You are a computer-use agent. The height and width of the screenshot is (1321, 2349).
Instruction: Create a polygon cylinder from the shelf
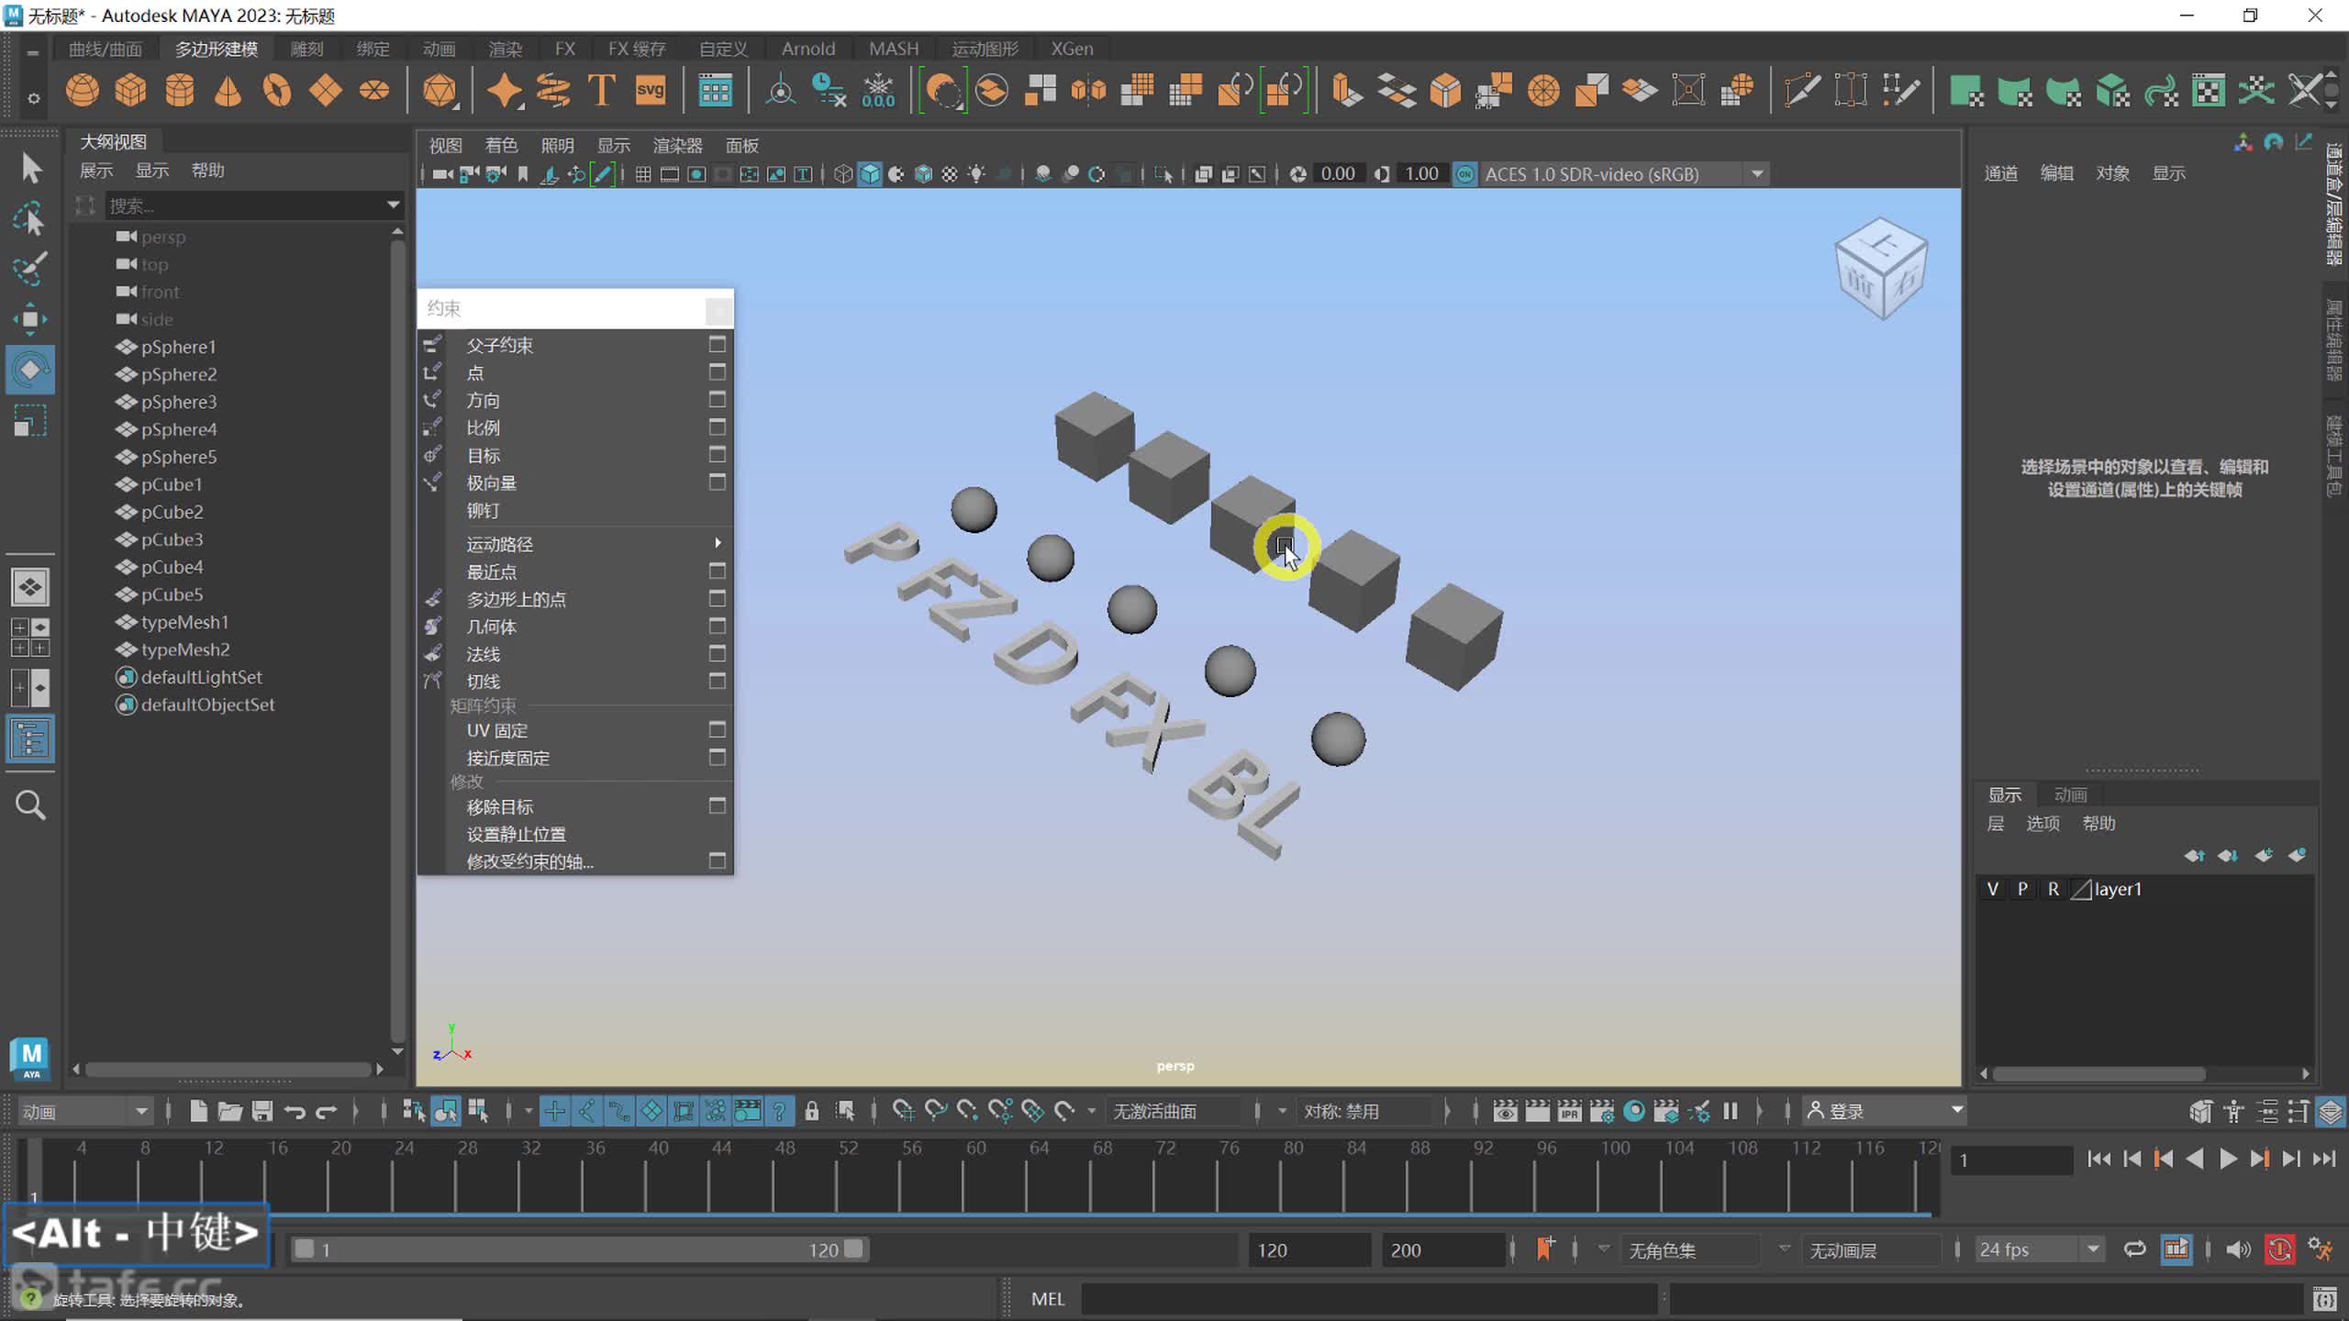180,90
